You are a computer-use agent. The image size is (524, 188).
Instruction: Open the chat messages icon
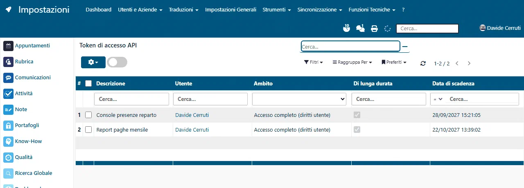(x=360, y=28)
